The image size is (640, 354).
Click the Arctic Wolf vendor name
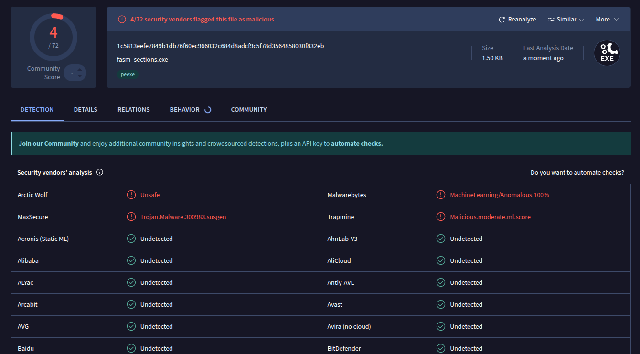tap(32, 195)
